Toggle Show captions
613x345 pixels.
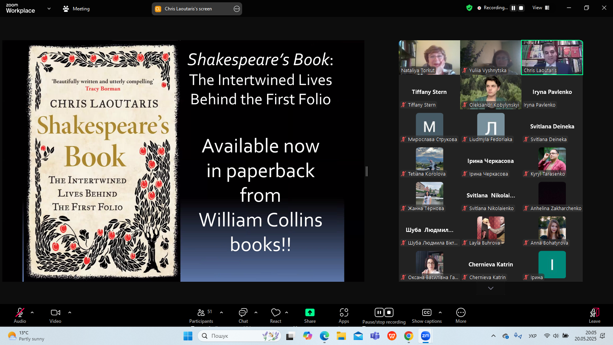coord(426,315)
